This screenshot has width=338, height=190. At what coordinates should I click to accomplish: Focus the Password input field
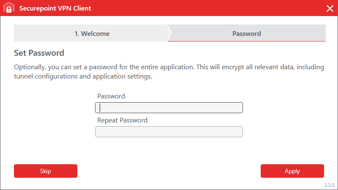[169, 108]
